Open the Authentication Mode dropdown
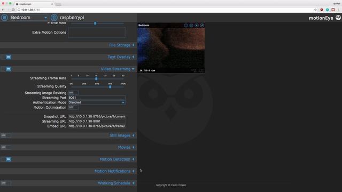This screenshot has width=342, height=192. 97,102
